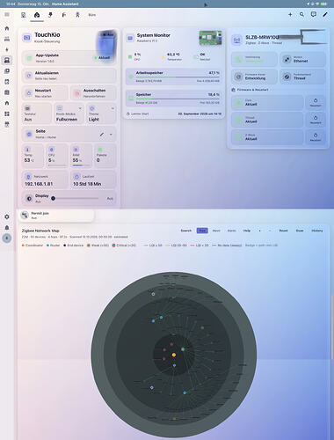Switch to the Büro tab

click(x=92, y=15)
